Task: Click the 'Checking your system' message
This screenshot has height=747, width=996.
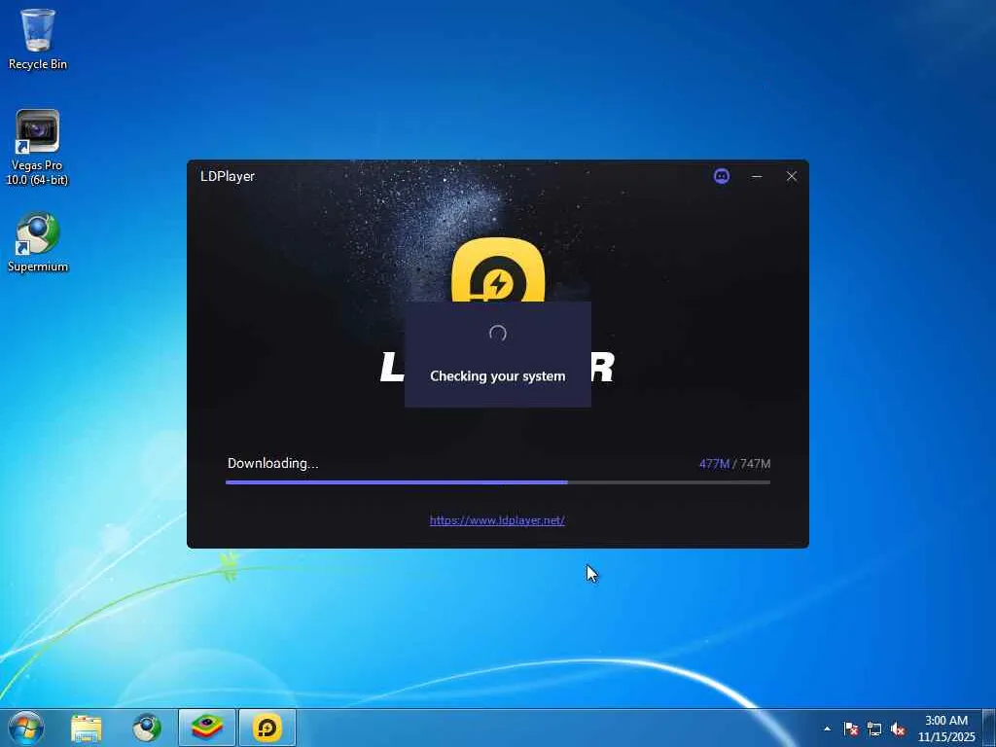Action: (498, 376)
